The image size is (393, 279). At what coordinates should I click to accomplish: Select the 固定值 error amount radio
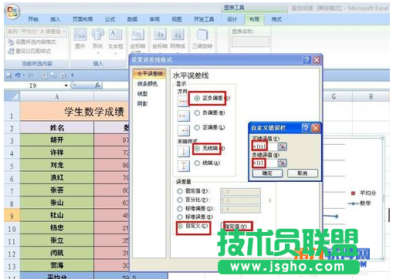(180, 191)
